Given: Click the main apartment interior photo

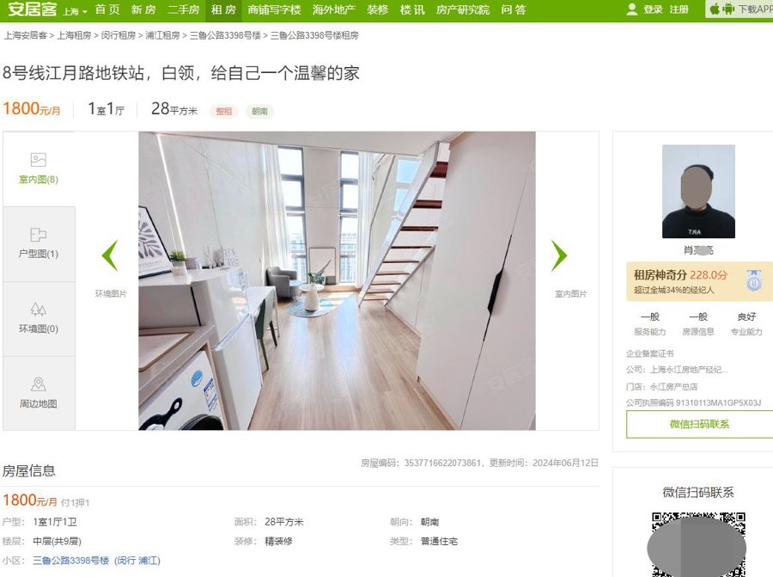Looking at the screenshot, I should click(337, 280).
